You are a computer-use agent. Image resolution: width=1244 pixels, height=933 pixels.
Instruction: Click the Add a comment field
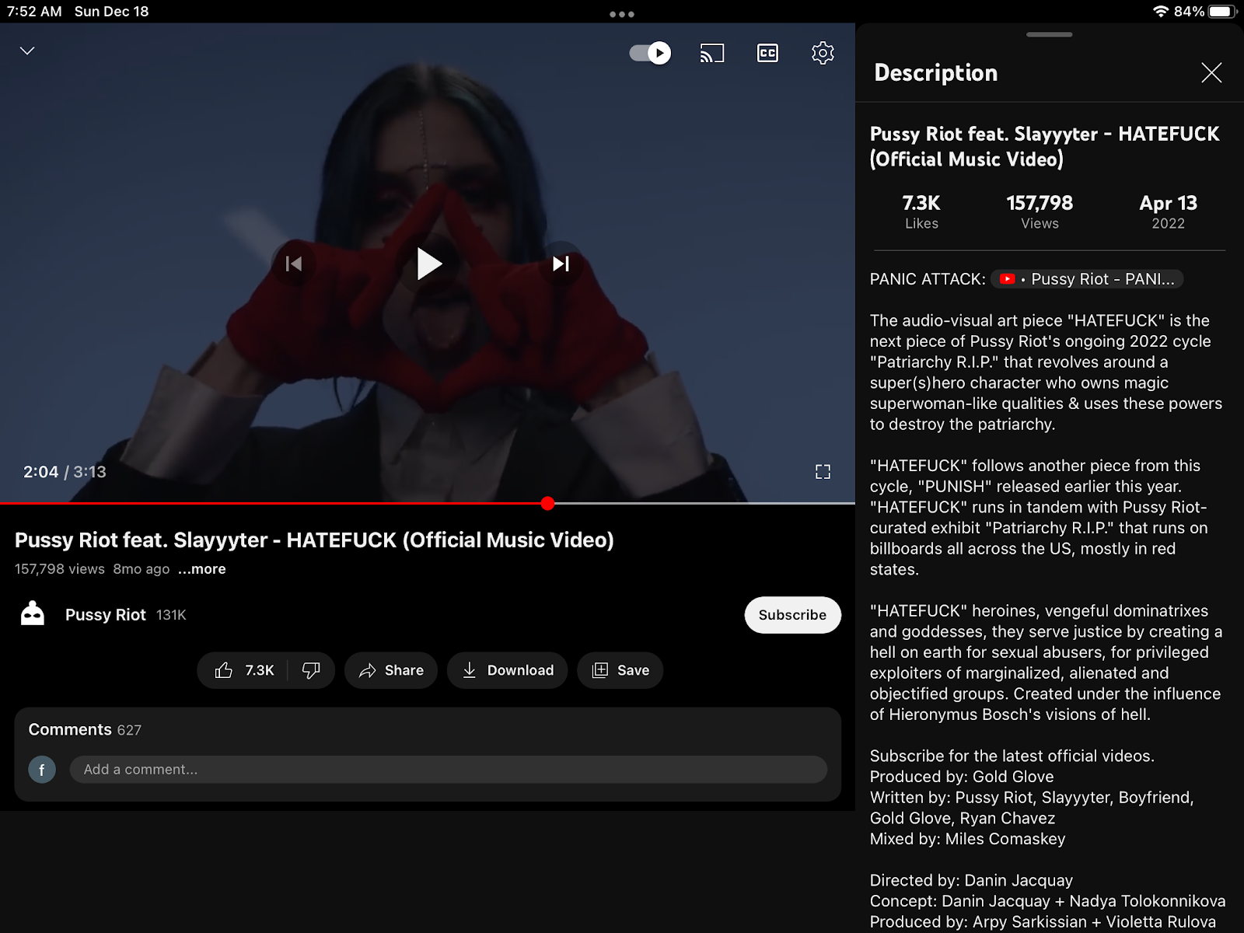[448, 770]
